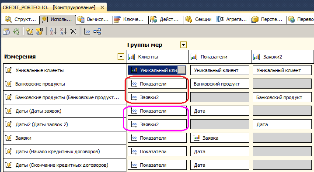Click gray cell in Заявки row under Заявки2
Viewport: 314px width, 172px height.
point(282,138)
